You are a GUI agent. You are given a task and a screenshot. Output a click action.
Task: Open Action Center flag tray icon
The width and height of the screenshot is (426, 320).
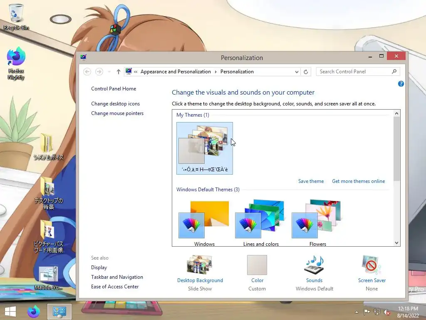367,312
